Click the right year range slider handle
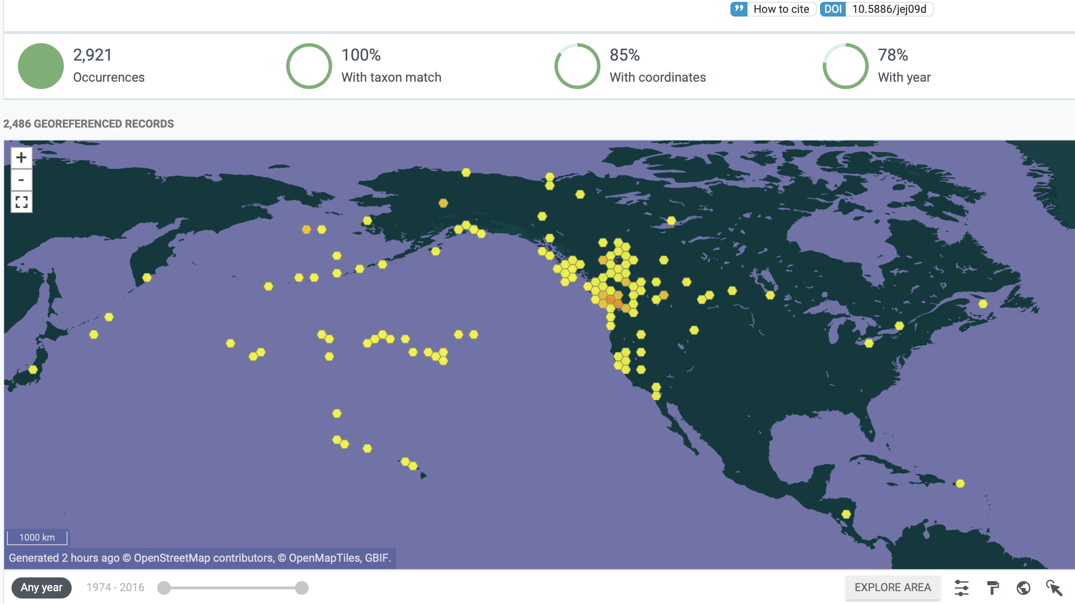 [x=302, y=587]
